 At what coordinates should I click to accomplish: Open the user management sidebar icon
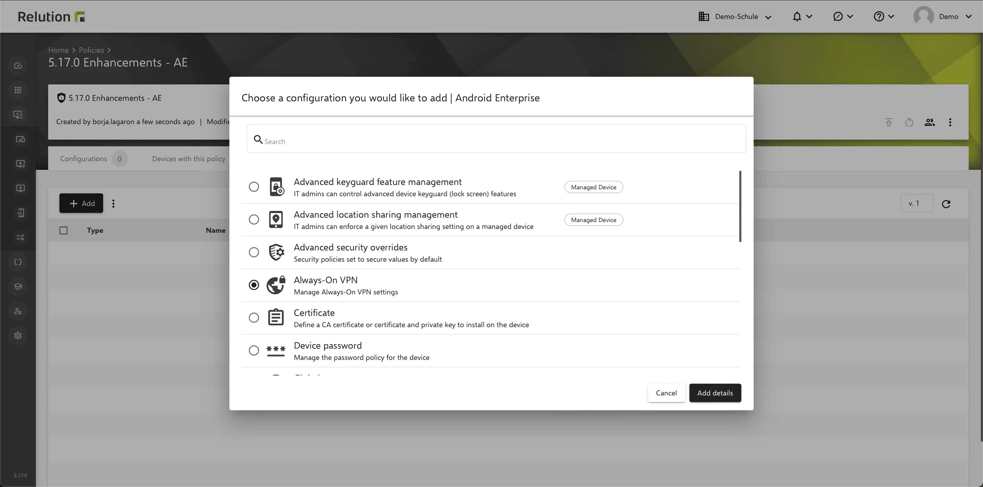[18, 311]
